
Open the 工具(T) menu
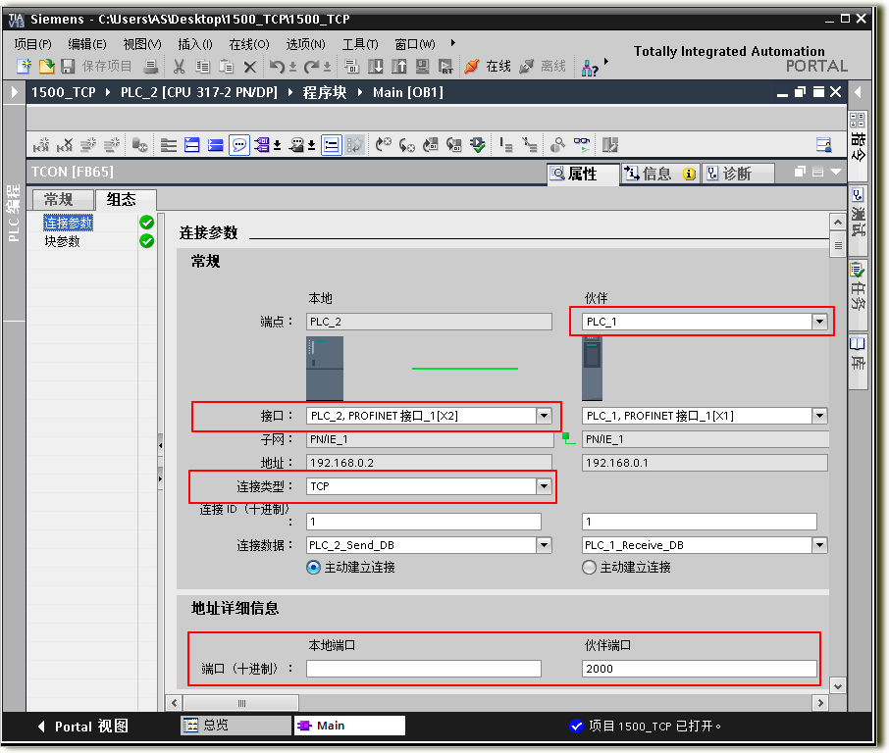(x=360, y=43)
